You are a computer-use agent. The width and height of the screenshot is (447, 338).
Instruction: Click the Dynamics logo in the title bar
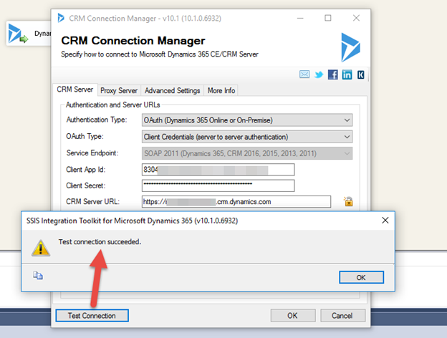pos(61,18)
